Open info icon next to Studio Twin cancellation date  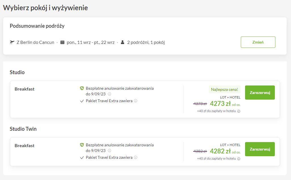(109, 151)
